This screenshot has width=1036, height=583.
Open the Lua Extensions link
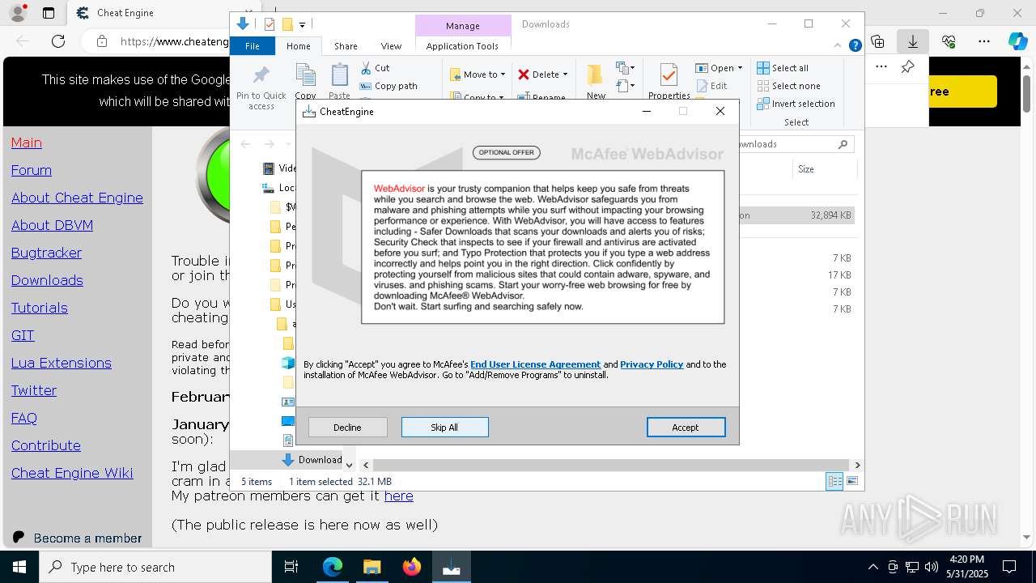point(62,363)
